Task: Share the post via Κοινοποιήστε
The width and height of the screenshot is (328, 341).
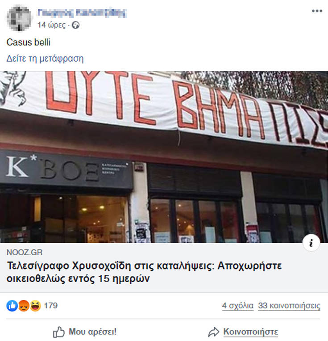Action: (243, 332)
